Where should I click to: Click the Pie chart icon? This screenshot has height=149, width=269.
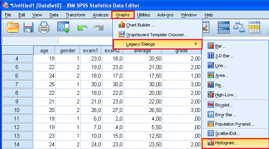click(x=211, y=85)
